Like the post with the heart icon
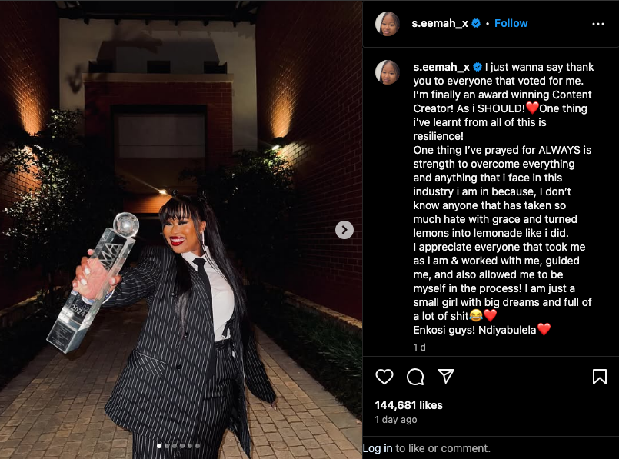This screenshot has width=619, height=459. (384, 377)
